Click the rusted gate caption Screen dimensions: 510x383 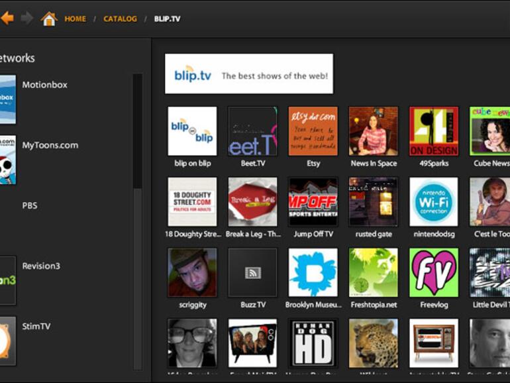pos(374,234)
